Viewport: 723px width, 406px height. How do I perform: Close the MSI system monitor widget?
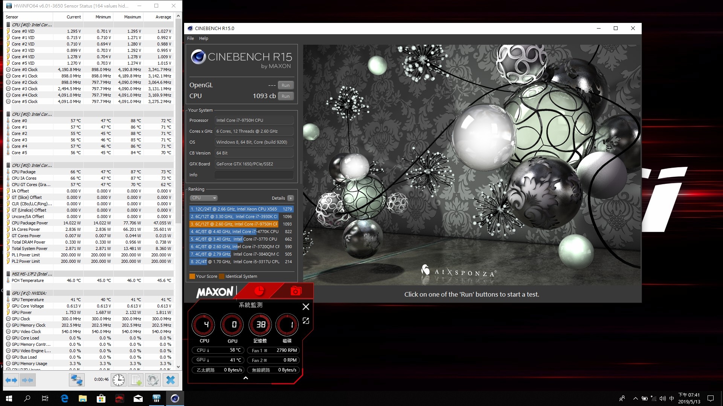tap(306, 307)
